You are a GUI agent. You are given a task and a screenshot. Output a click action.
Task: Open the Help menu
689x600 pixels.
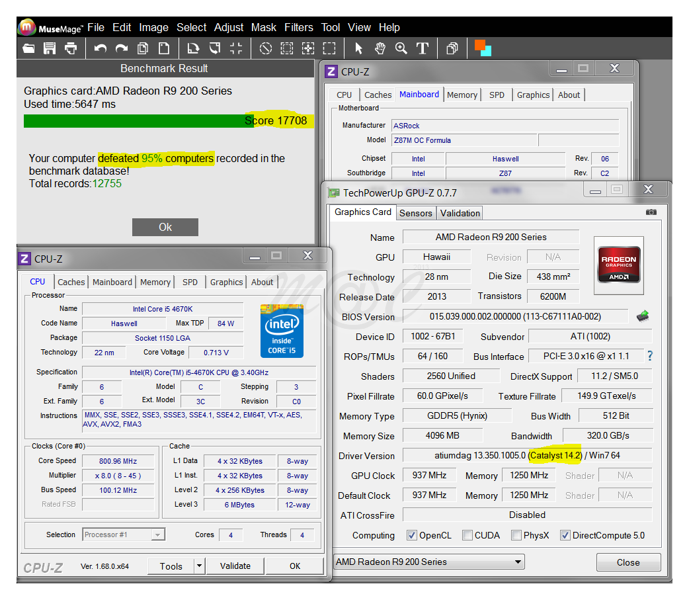[389, 28]
